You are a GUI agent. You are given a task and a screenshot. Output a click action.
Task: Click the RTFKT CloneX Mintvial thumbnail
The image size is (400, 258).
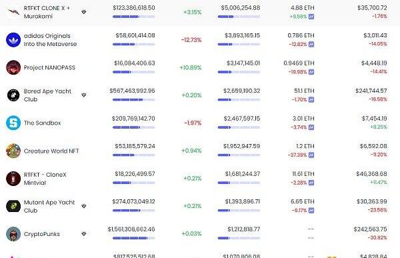tap(13, 179)
